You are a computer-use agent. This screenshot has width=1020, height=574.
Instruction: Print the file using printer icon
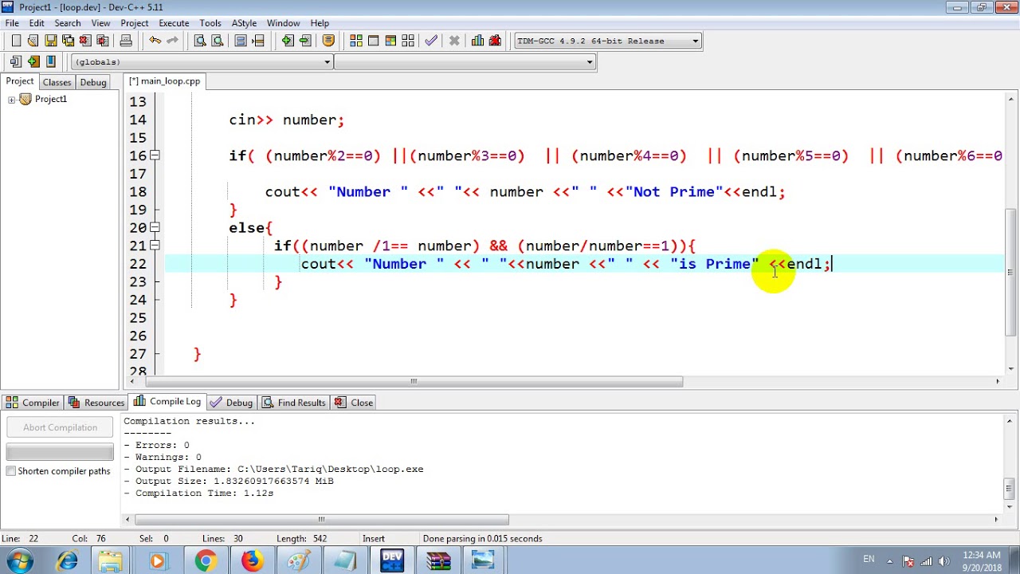[127, 41]
